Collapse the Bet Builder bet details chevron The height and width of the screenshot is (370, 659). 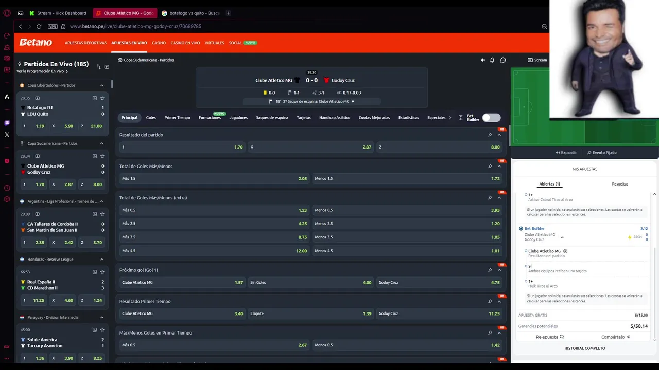pyautogui.click(x=562, y=237)
